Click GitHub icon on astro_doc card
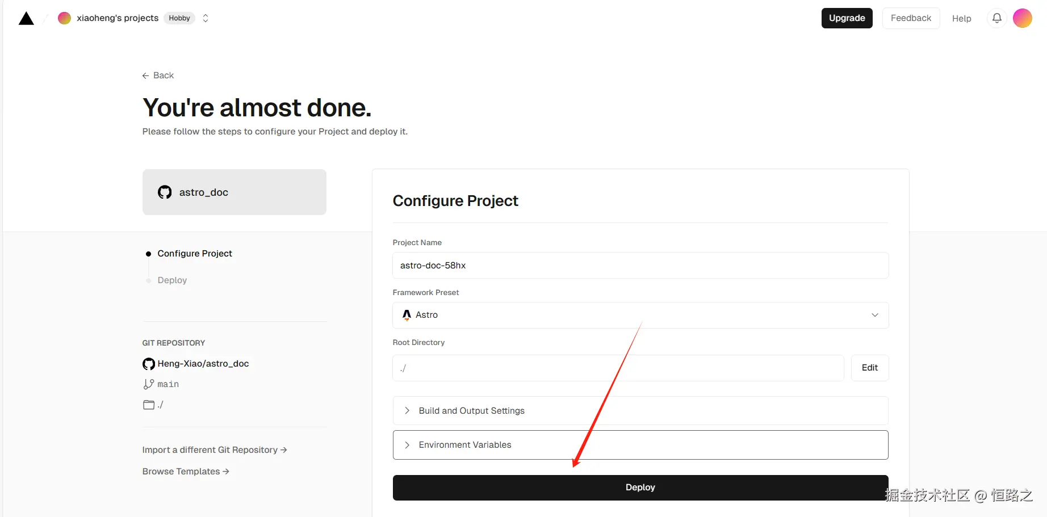 tap(165, 192)
